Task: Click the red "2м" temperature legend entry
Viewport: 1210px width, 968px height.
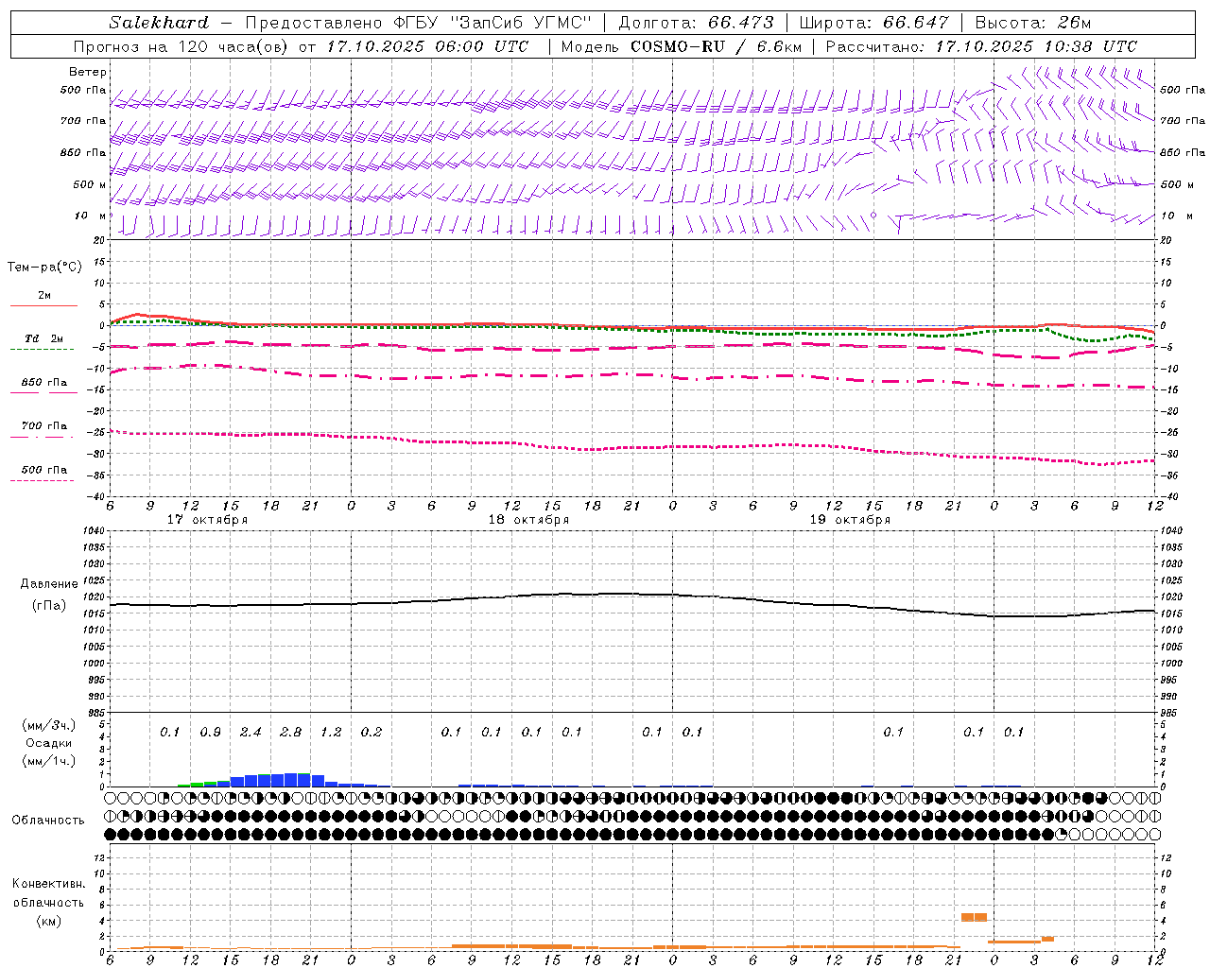Action: 44,296
